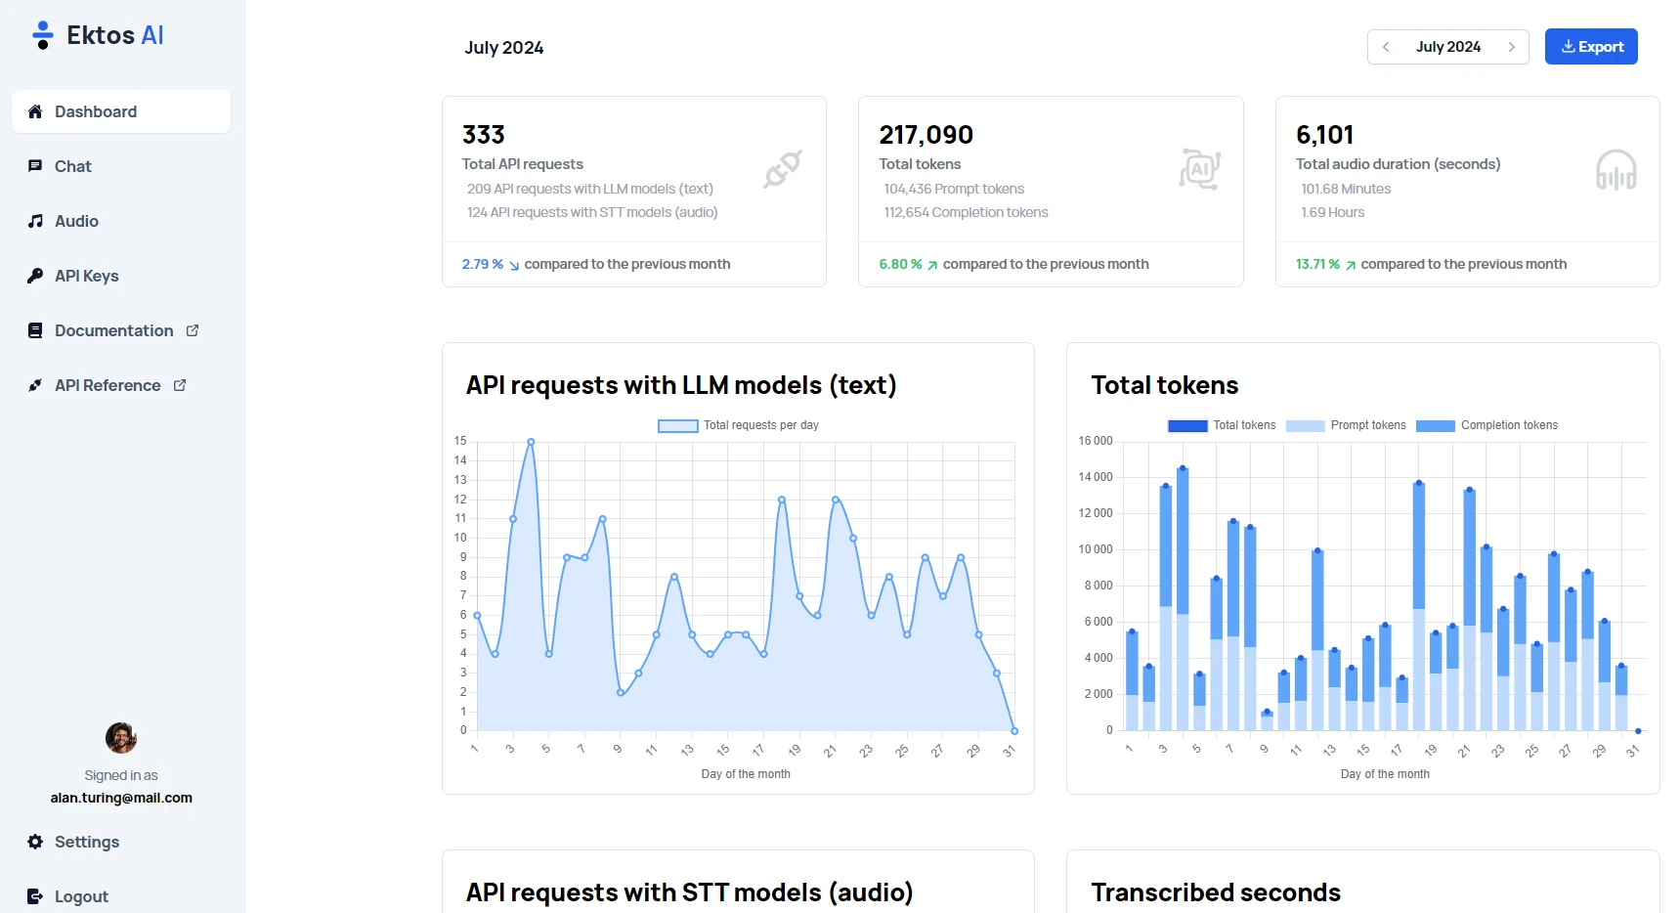Click the Signed in as label

coord(121,775)
